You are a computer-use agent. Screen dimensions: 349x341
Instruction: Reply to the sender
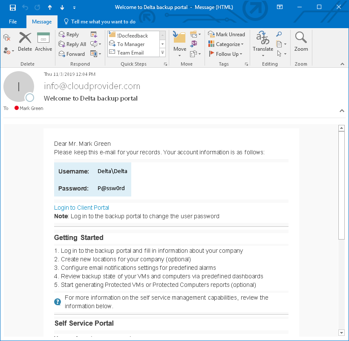[69, 34]
